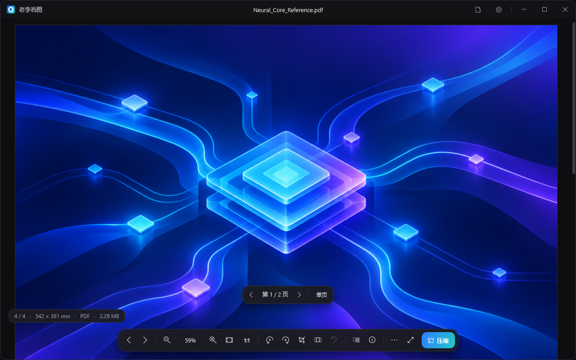The image size is (576, 360).
Task: Go to the next image in toolbar
Action: [145, 340]
